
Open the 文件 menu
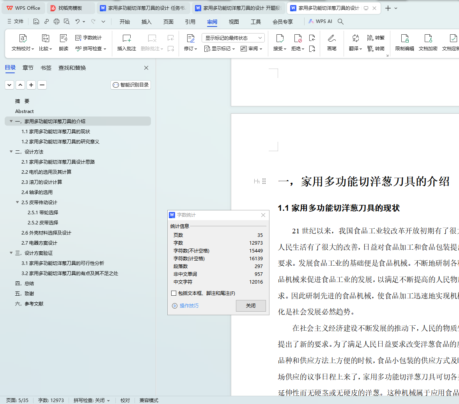16,21
